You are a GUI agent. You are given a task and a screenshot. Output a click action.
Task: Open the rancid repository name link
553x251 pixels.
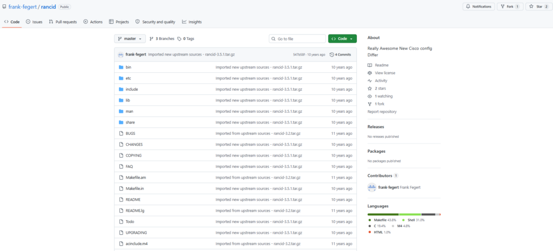(x=48, y=6)
